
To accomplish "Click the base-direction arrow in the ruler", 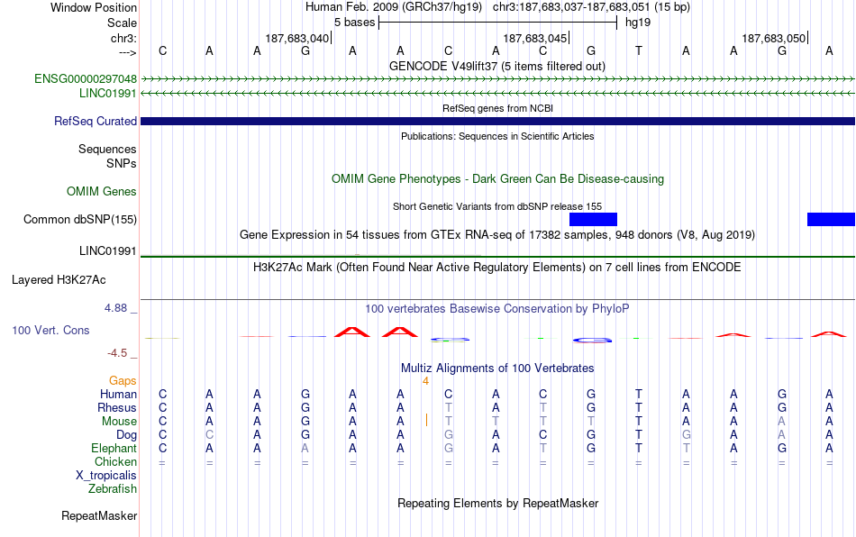I will pyautogui.click(x=128, y=52).
